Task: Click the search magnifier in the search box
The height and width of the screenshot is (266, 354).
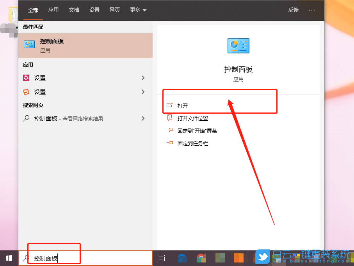Action: [x=26, y=258]
